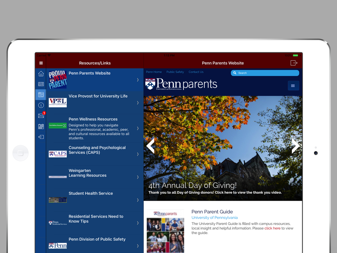This screenshot has width=337, height=253.
Task: Tap the Proud Penn Parent thumbnail
Action: point(58,80)
